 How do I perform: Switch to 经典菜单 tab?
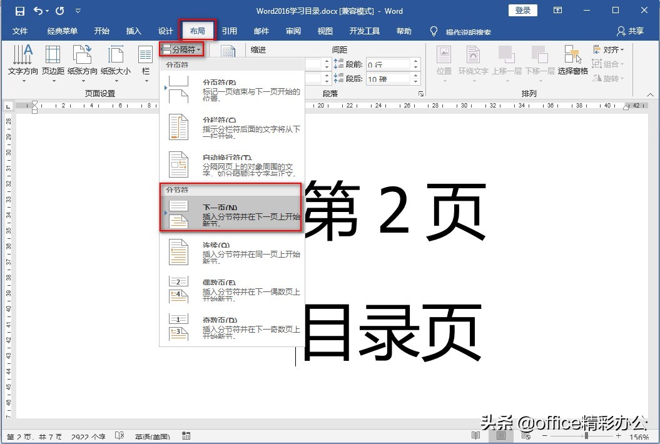tap(63, 31)
